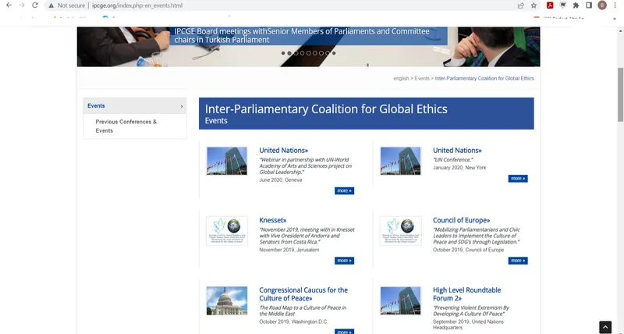Click the page vertical scrollbar thumb

620,94
